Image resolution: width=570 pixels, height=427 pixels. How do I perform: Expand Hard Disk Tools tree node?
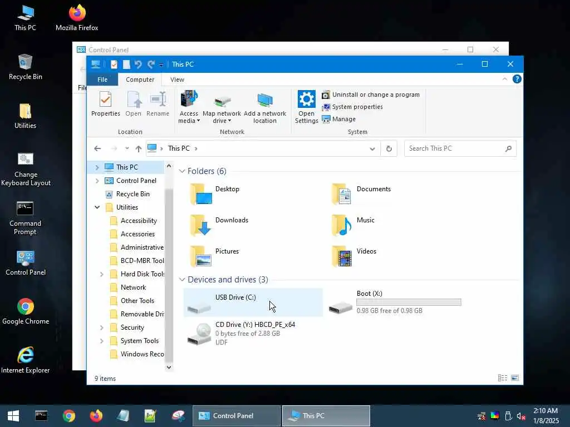tap(102, 274)
